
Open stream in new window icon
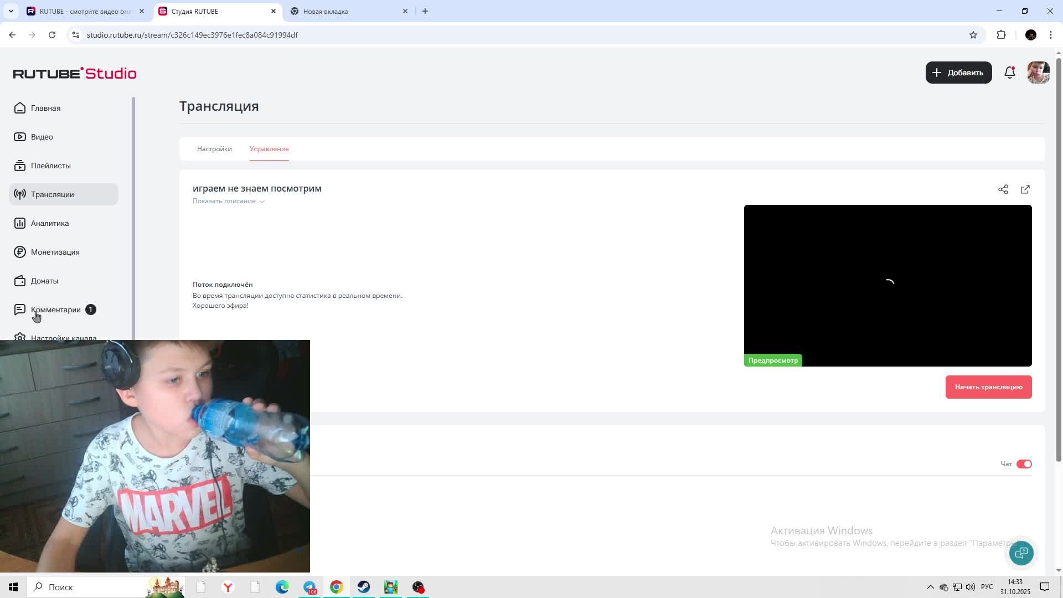[1025, 189]
